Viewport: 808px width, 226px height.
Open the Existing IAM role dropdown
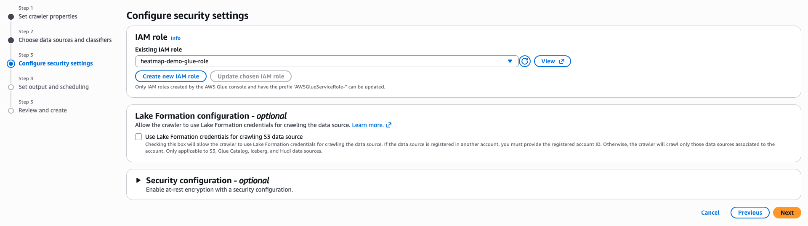point(327,61)
